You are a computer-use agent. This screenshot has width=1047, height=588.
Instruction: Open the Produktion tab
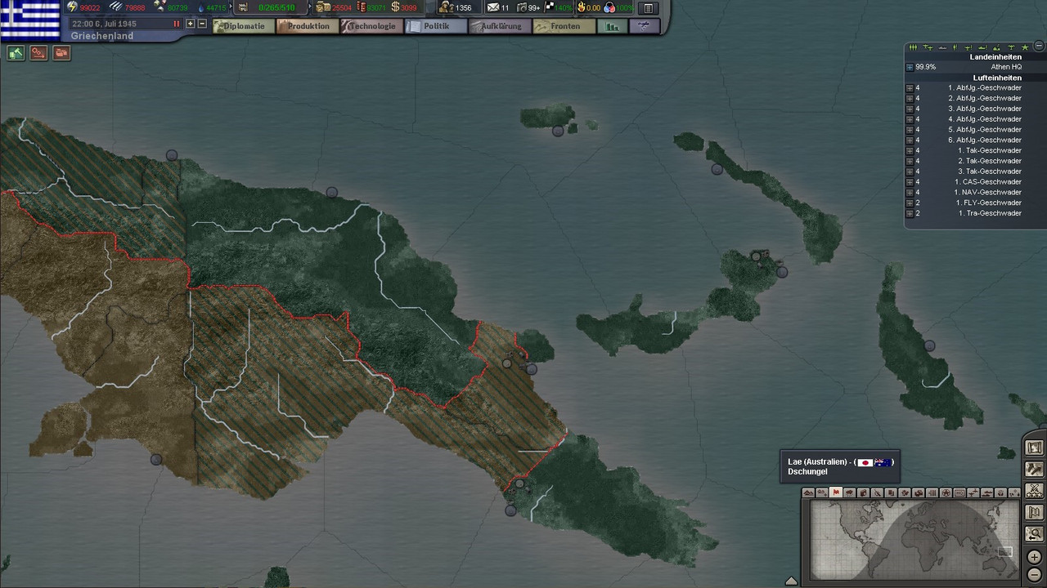(x=307, y=26)
